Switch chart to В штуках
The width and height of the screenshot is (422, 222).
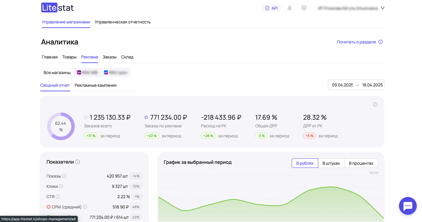coord(331,163)
